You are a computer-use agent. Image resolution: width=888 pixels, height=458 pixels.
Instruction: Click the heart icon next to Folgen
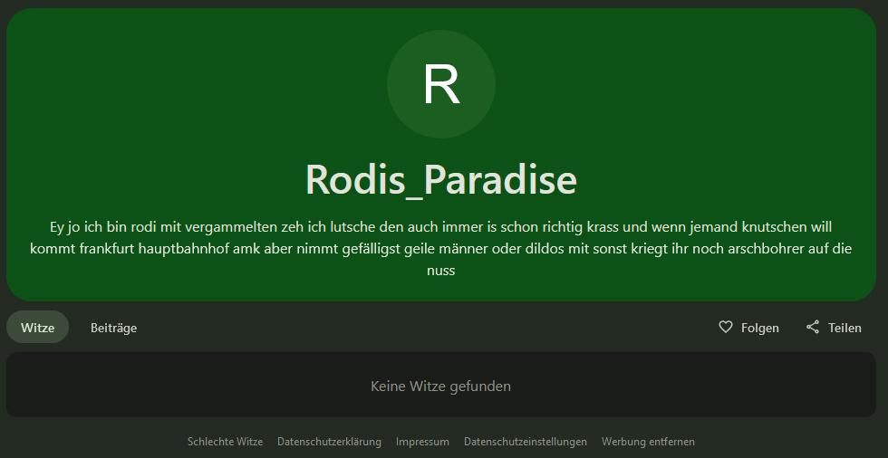[725, 327]
